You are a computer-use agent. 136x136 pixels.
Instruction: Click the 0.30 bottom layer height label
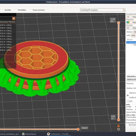point(113,117)
